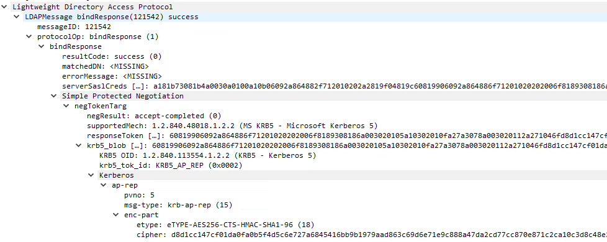Select the serverSaslCreds hex row
The width and height of the screenshot is (607, 242).
click(x=335, y=86)
